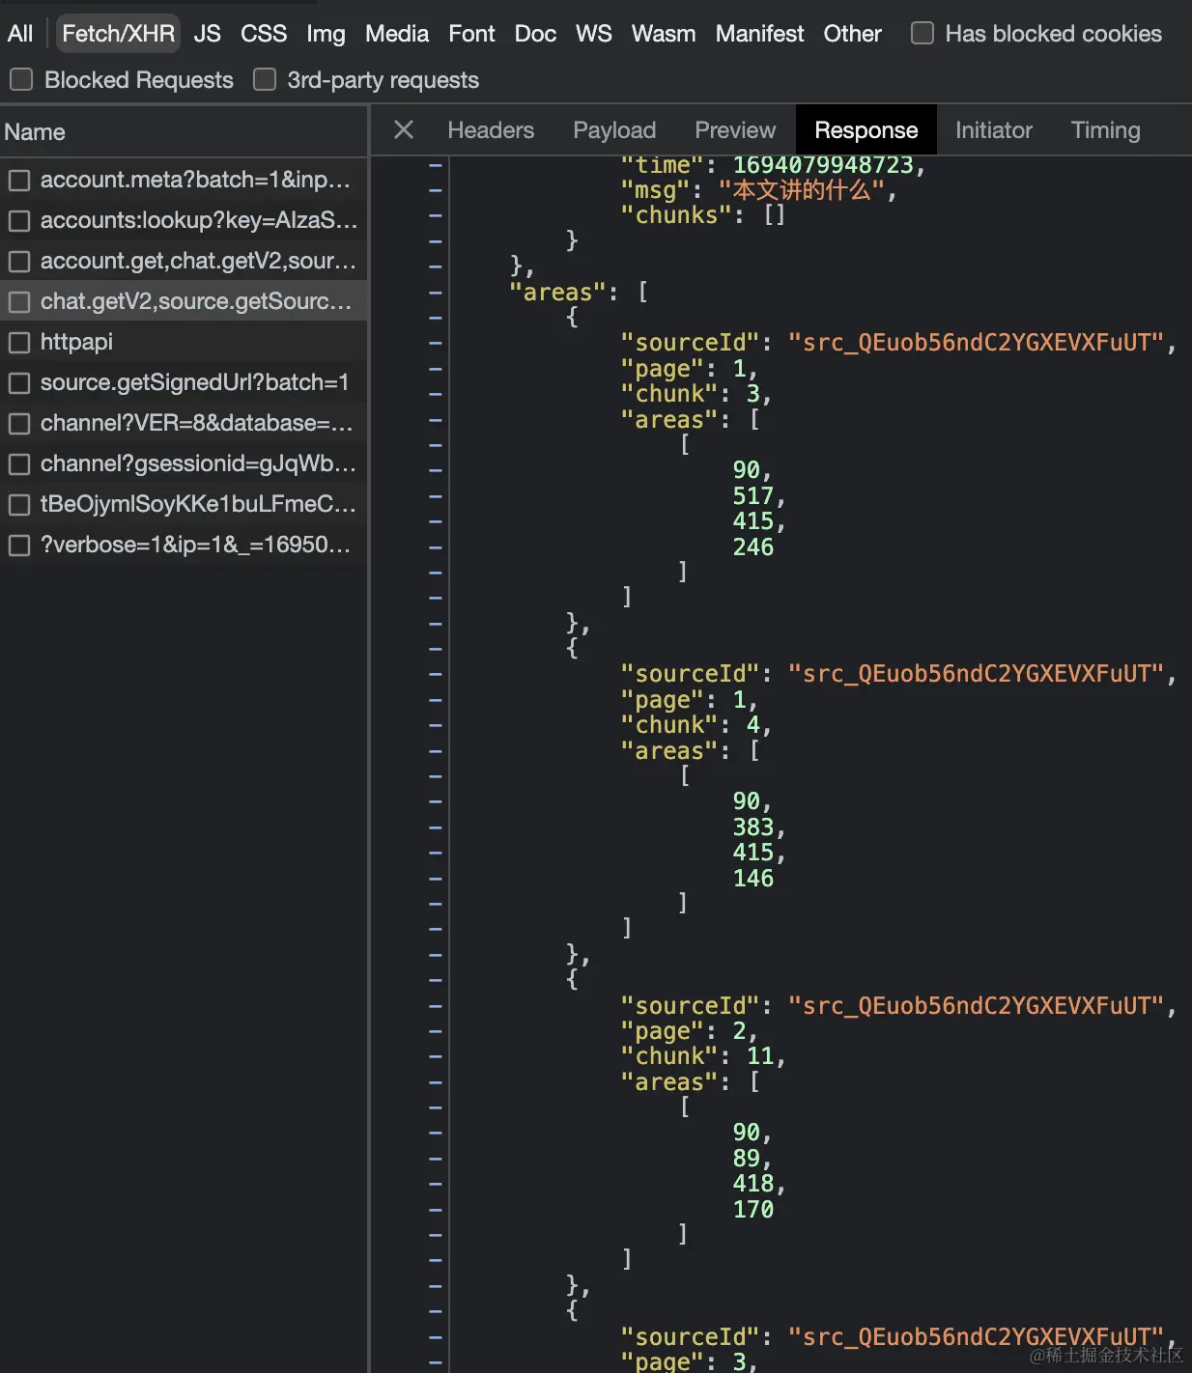Click the file icon beside account.meta request
Viewport: 1192px width, 1373px height.
(x=19, y=181)
